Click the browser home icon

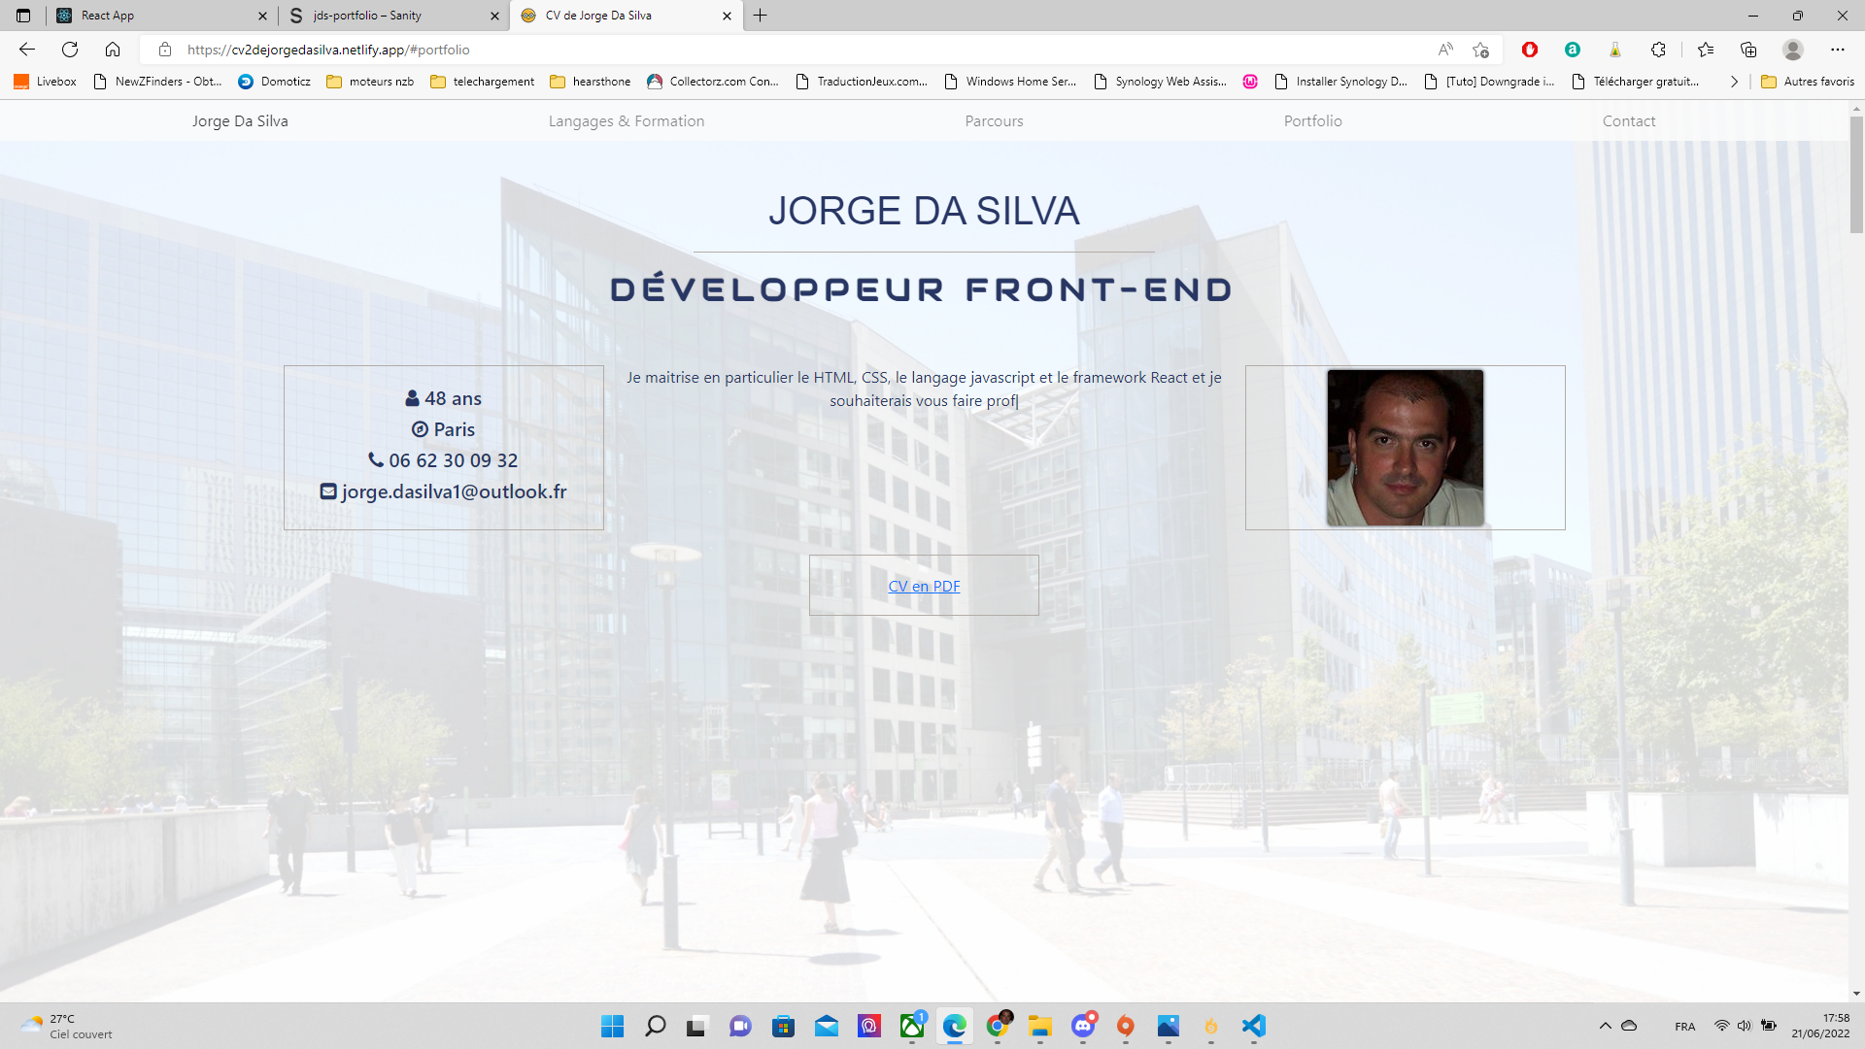coord(113,50)
